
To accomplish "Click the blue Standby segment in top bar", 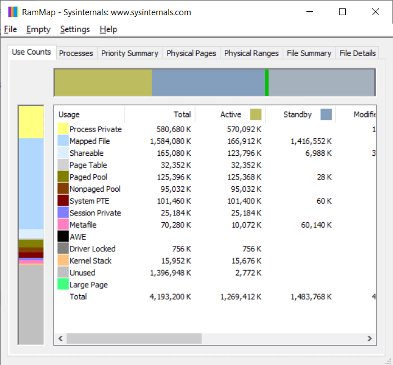I will 208,83.
